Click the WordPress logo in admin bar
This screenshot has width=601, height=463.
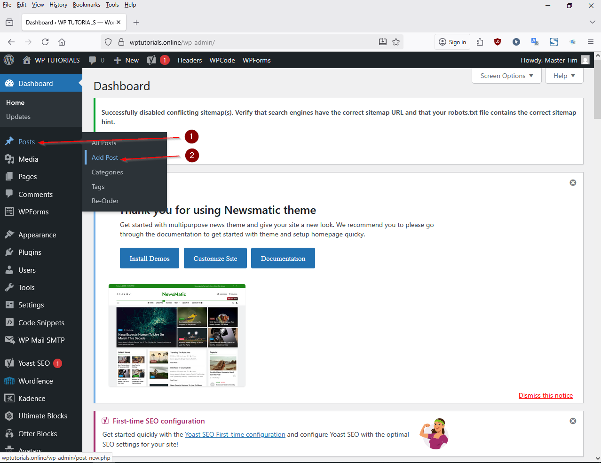click(x=9, y=60)
